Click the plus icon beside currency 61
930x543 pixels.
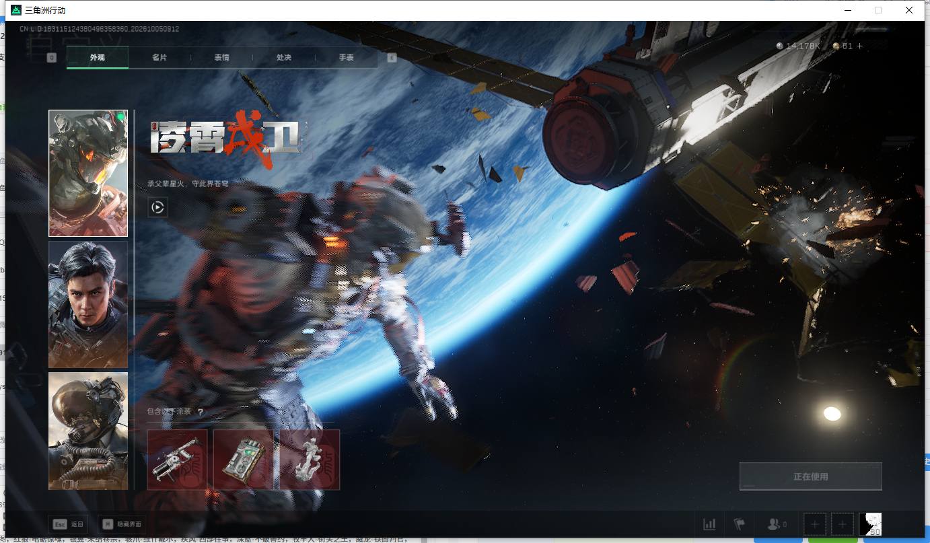pyautogui.click(x=859, y=46)
